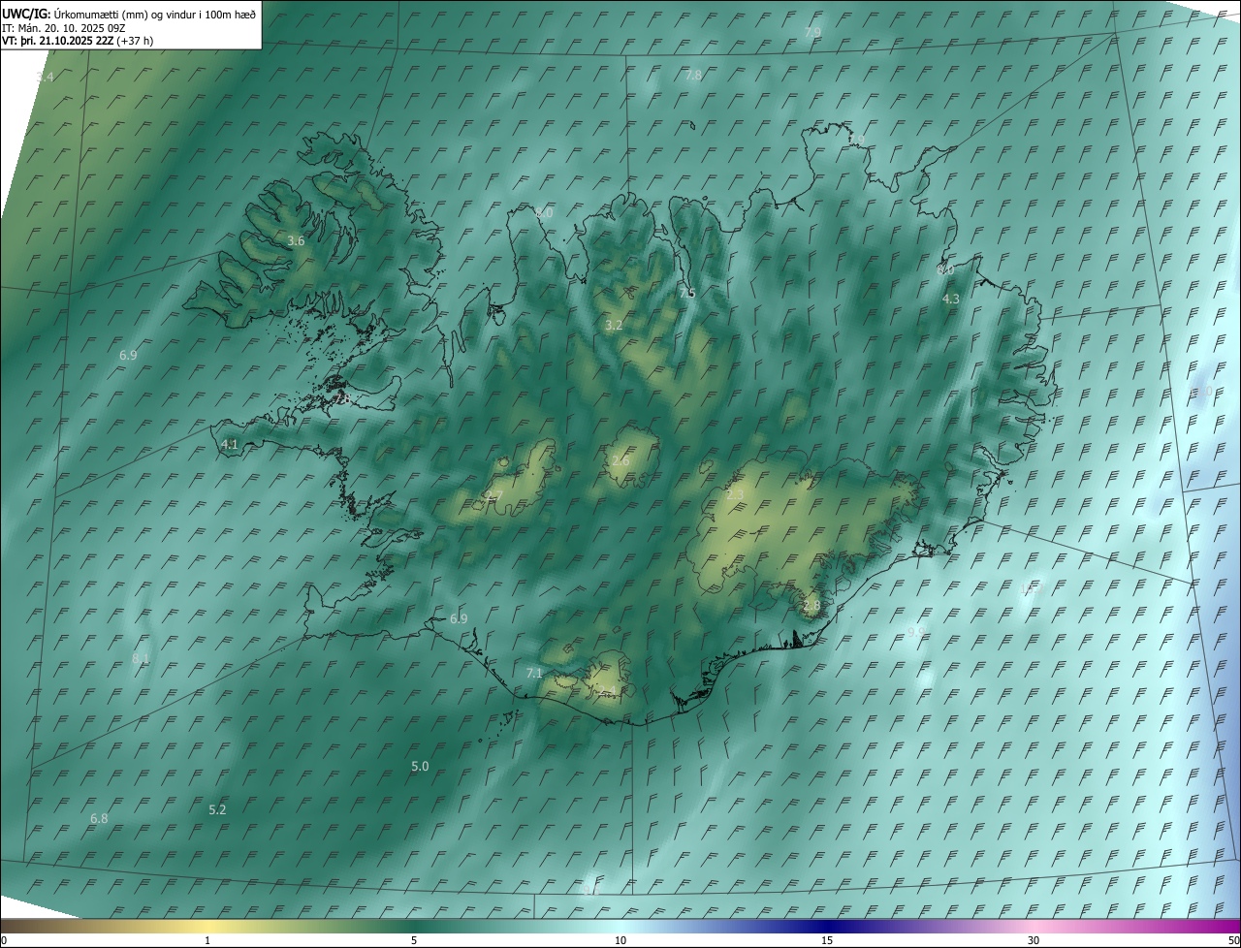The width and height of the screenshot is (1241, 948).
Task: Click the colorbar tick labeled 50
Action: click(x=1233, y=941)
